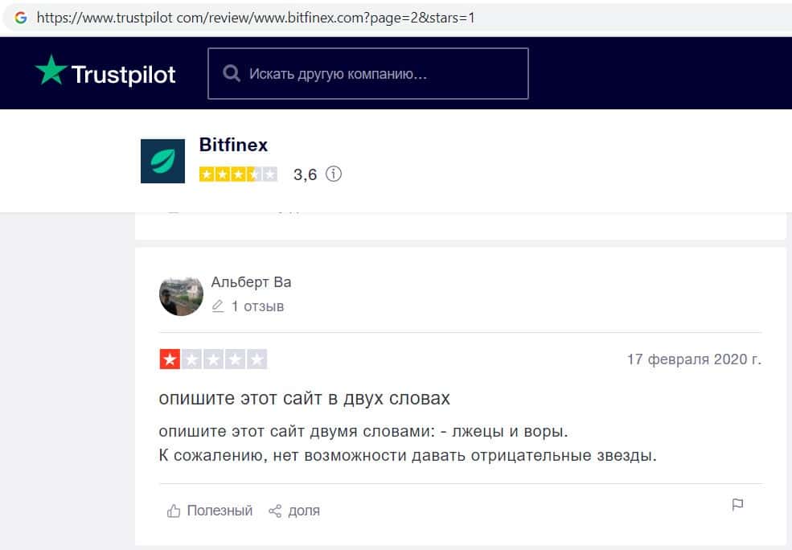Flag the review with the flag icon

coord(737,504)
